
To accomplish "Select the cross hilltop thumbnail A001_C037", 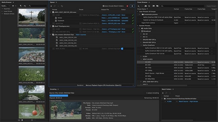I will [32, 16].
